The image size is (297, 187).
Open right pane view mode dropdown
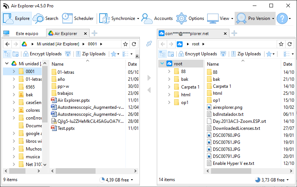(289, 54)
